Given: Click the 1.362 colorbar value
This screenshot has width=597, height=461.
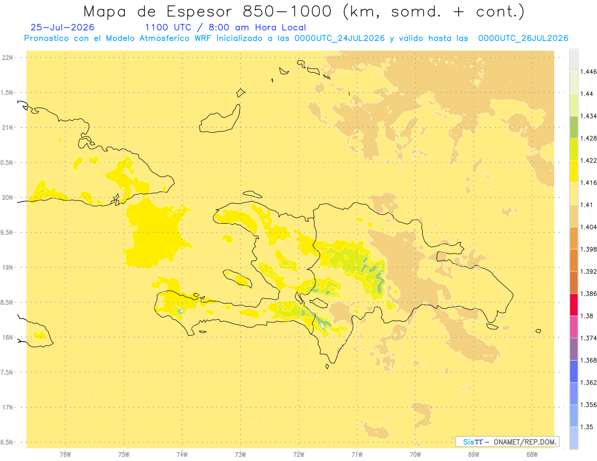Looking at the screenshot, I should tap(590, 382).
